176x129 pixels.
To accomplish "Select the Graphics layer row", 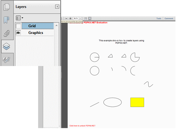I will click(38, 33).
